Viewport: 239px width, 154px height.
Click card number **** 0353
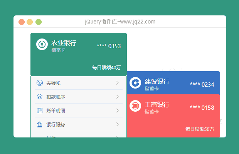coord(109,46)
